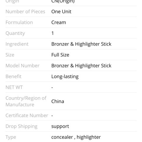The height and width of the screenshot is (142, 142).
Task: Select the One Unit value
Action: [61, 12]
